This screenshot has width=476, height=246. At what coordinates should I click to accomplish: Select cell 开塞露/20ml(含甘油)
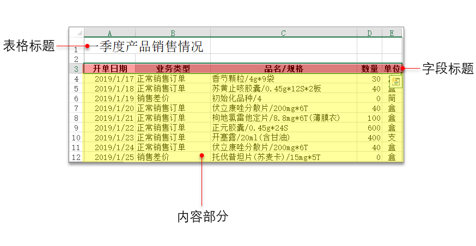[284, 137]
